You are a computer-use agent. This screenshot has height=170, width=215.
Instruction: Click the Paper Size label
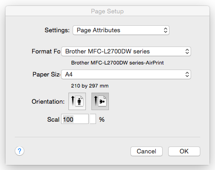click(46, 75)
